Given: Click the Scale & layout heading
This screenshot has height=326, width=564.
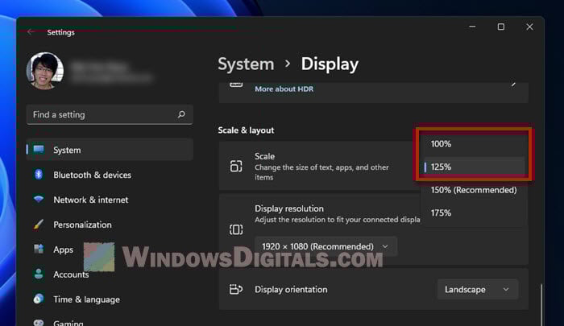Looking at the screenshot, I should (246, 130).
